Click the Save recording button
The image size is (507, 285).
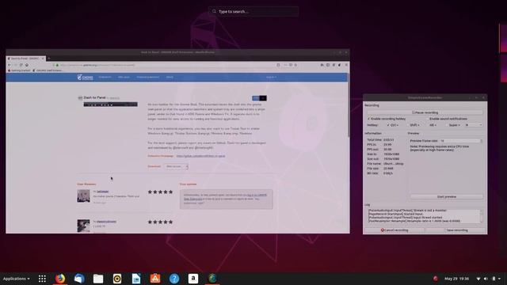coord(457,230)
